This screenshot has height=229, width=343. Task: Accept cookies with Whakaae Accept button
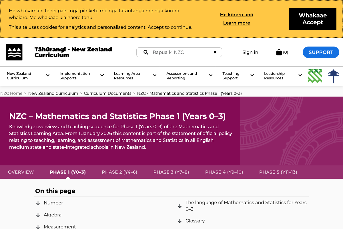click(x=313, y=19)
